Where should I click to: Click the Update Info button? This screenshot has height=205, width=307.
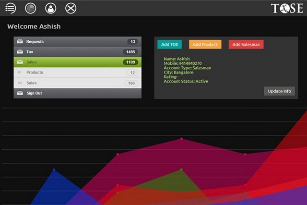click(279, 91)
